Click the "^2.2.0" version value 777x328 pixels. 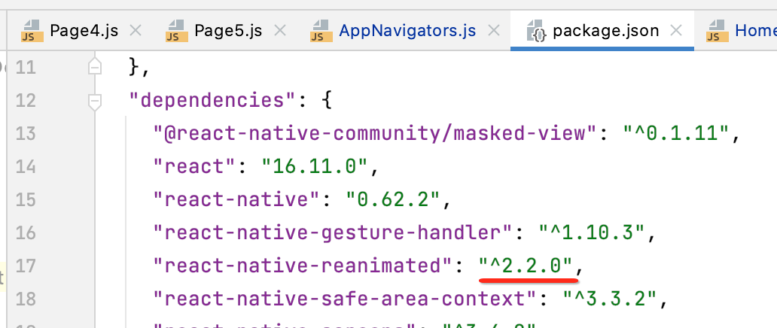[526, 266]
